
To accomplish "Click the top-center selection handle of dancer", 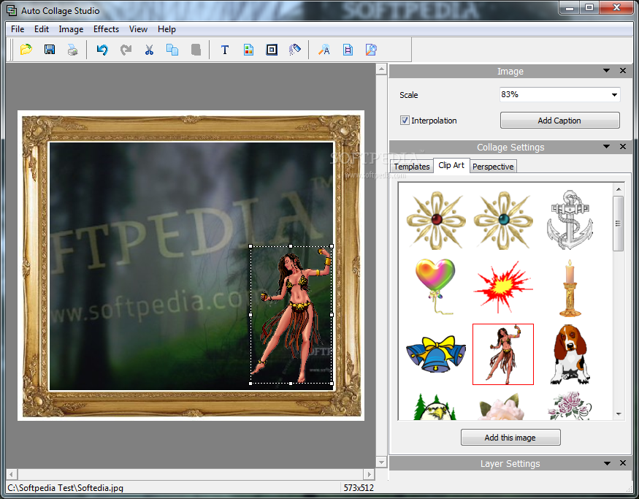I will pos(291,246).
